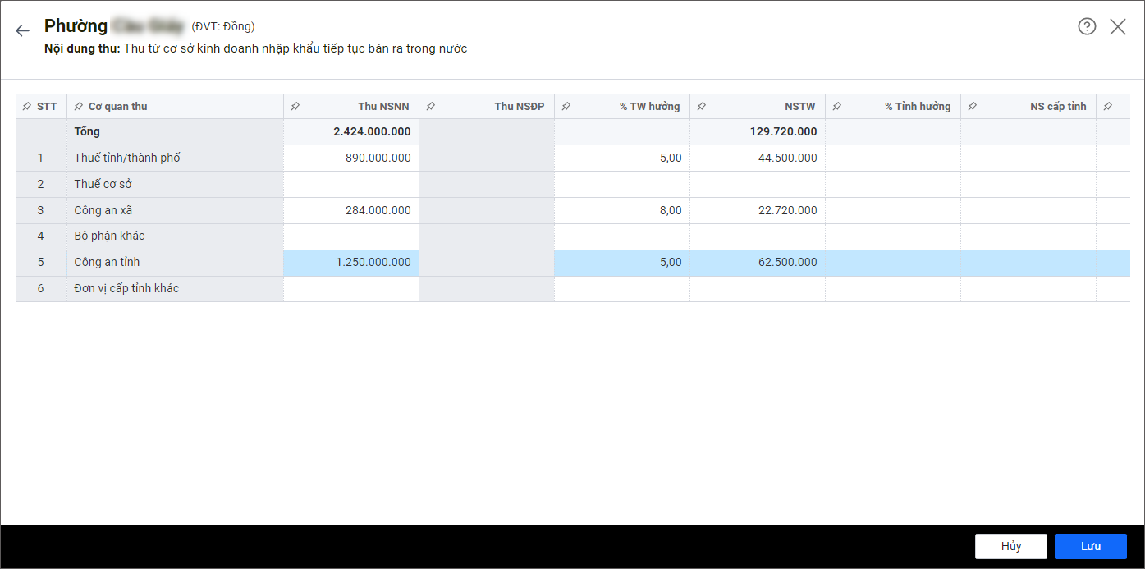Click NSTW value for Công an tỉnh
Viewport: 1145px width, 569px height.
tap(757, 263)
